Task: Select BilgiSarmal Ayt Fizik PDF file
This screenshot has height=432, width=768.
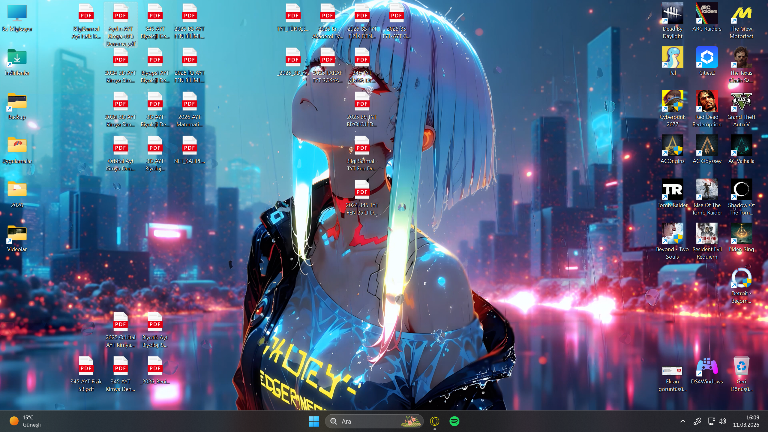Action: (86, 21)
